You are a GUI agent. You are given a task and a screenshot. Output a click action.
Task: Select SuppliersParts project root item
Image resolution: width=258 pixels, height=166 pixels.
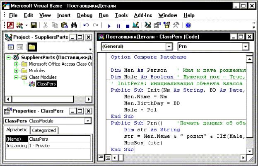tap(57, 57)
